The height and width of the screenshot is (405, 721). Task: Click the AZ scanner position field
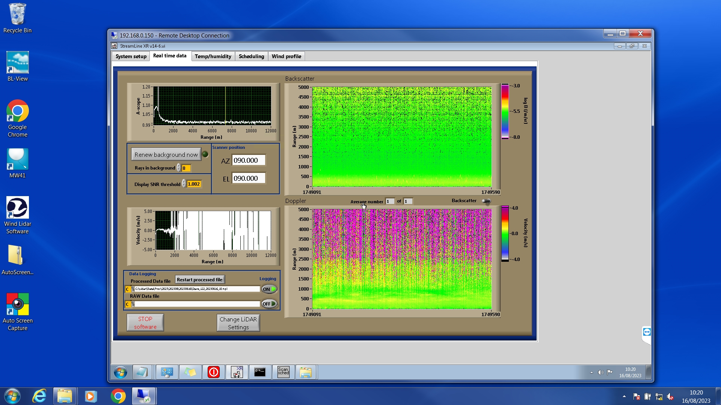pos(249,160)
